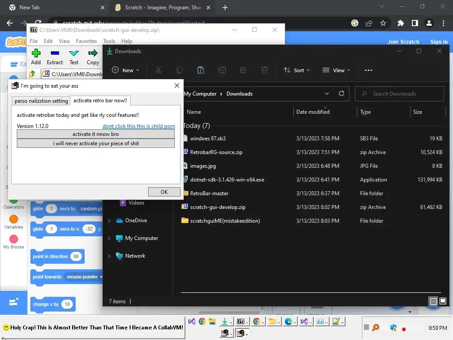This screenshot has width=453, height=340.
Task: Open the New dropdown in Downloads
Action: click(126, 70)
